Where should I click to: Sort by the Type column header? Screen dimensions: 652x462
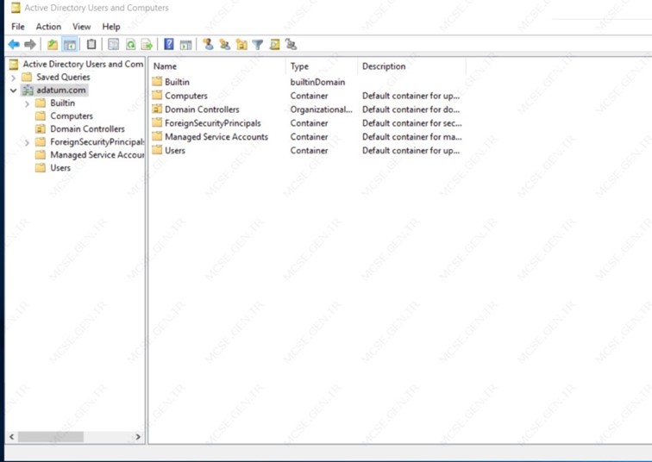(322, 66)
